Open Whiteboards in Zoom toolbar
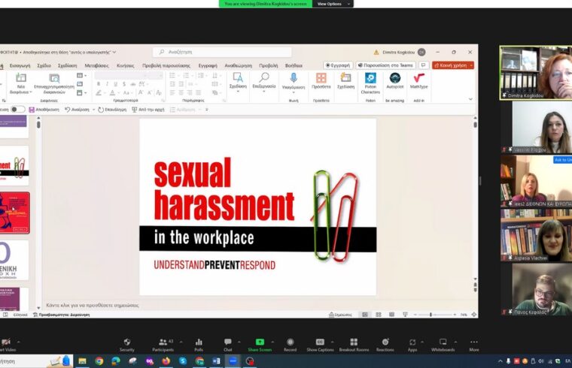572x368 pixels. click(x=443, y=342)
